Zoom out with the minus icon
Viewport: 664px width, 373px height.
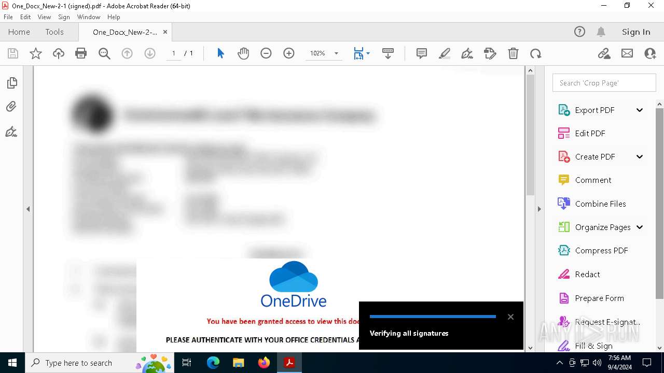coord(266,53)
